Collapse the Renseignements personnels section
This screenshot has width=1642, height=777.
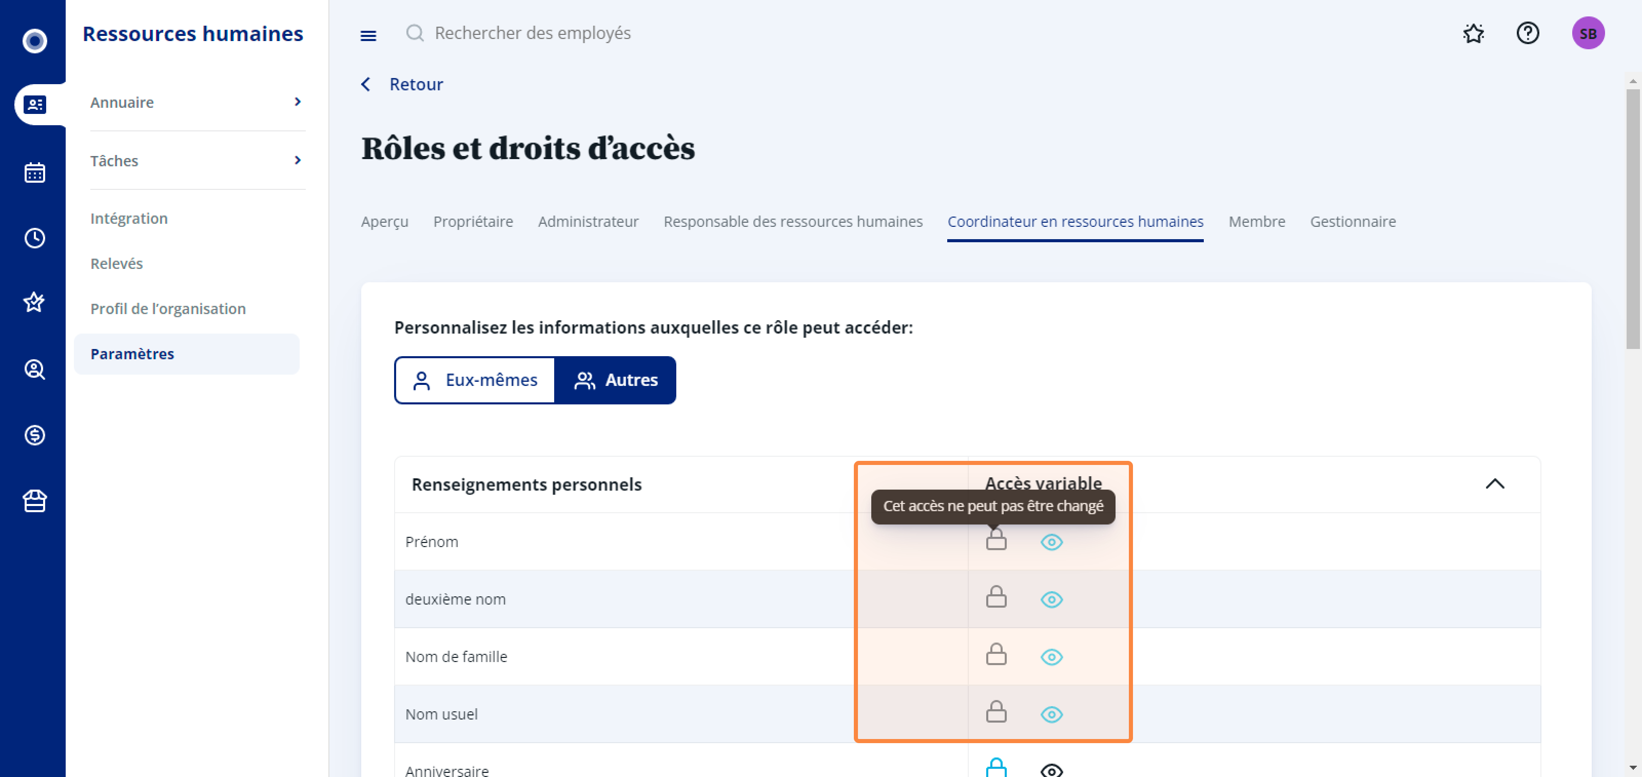tap(1494, 484)
